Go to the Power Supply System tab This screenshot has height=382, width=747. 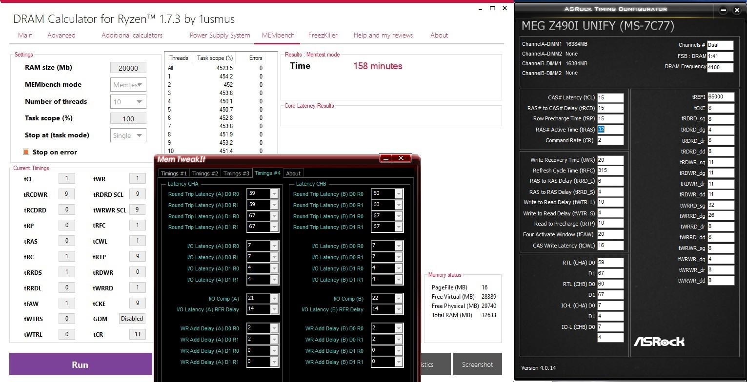click(x=220, y=35)
